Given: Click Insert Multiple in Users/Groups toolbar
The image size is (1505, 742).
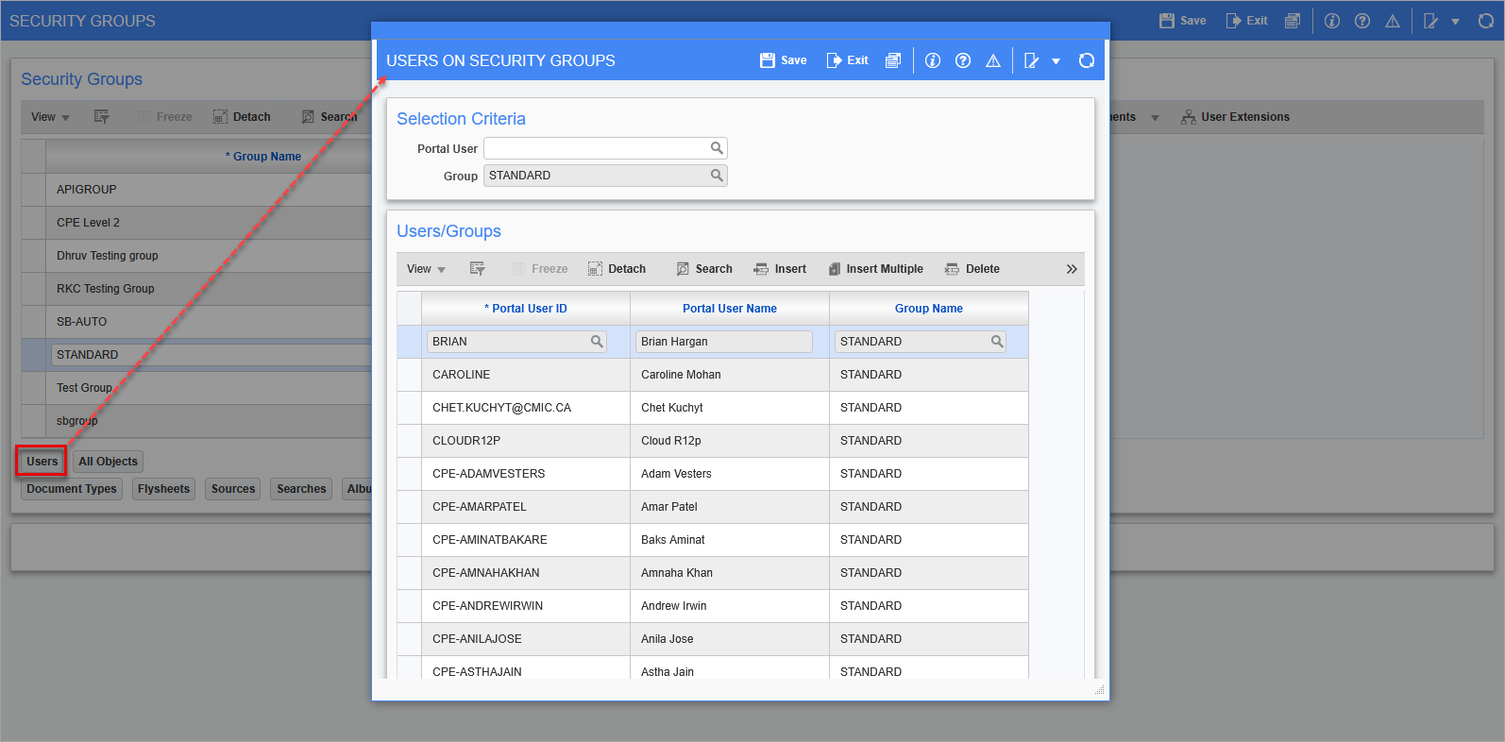Looking at the screenshot, I should (875, 269).
